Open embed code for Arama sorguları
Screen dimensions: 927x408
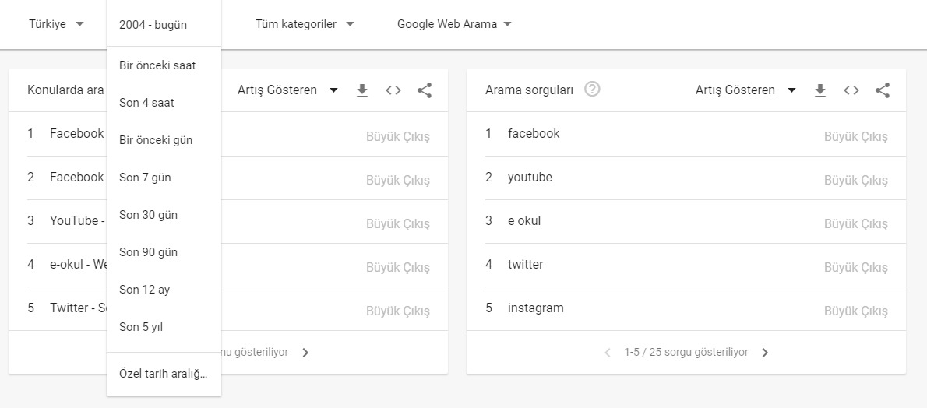pos(851,90)
